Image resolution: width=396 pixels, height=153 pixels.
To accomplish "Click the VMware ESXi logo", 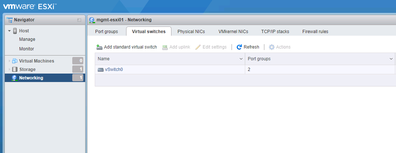I will pyautogui.click(x=30, y=6).
